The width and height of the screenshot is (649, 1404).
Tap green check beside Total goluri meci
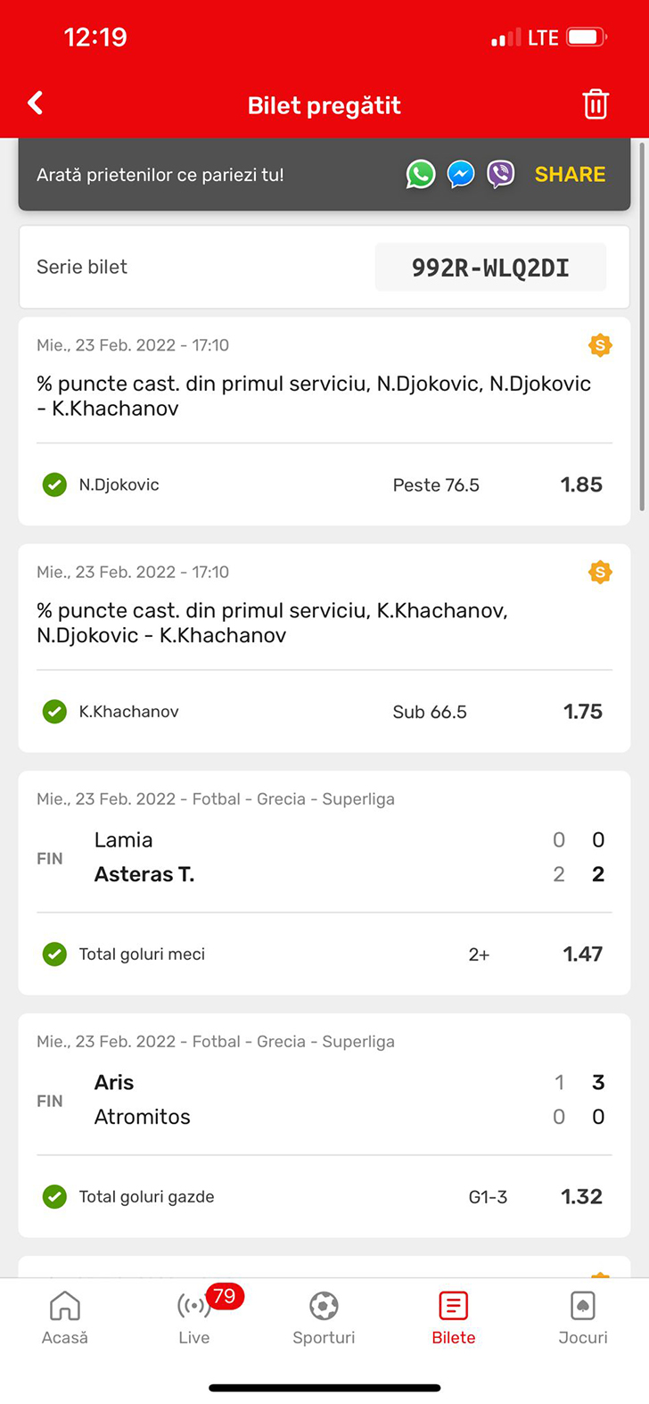(54, 954)
